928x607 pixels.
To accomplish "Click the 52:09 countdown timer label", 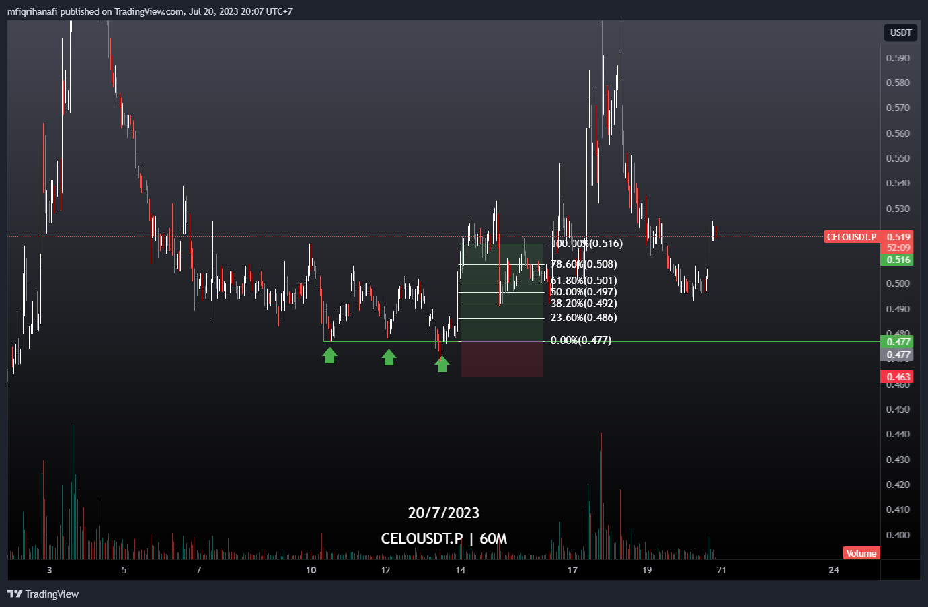I will (897, 248).
